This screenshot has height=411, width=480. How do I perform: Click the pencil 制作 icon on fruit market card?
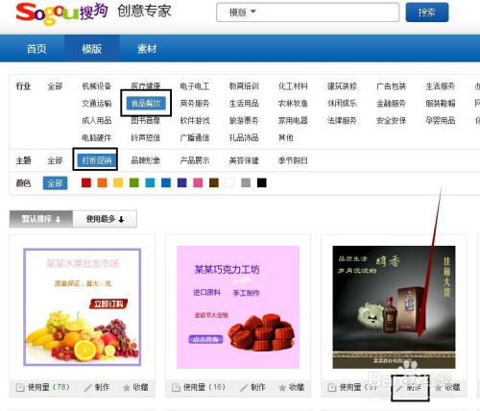point(87,388)
